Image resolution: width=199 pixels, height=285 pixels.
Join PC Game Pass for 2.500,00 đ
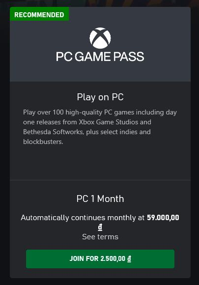click(x=100, y=259)
